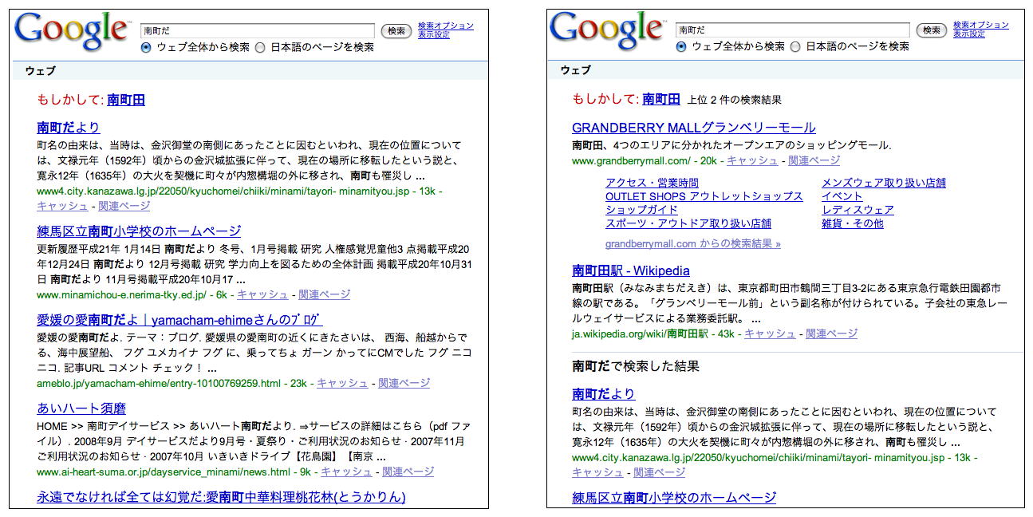Image resolution: width=1033 pixels, height=517 pixels.
Task: Click the 南町田 suggestion beside 上位 2 件の検索結果
Action: click(661, 100)
